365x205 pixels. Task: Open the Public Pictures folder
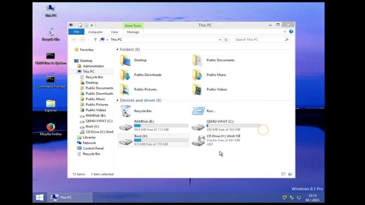[x=138, y=89]
